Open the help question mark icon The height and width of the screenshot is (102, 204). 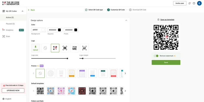click(194, 3)
